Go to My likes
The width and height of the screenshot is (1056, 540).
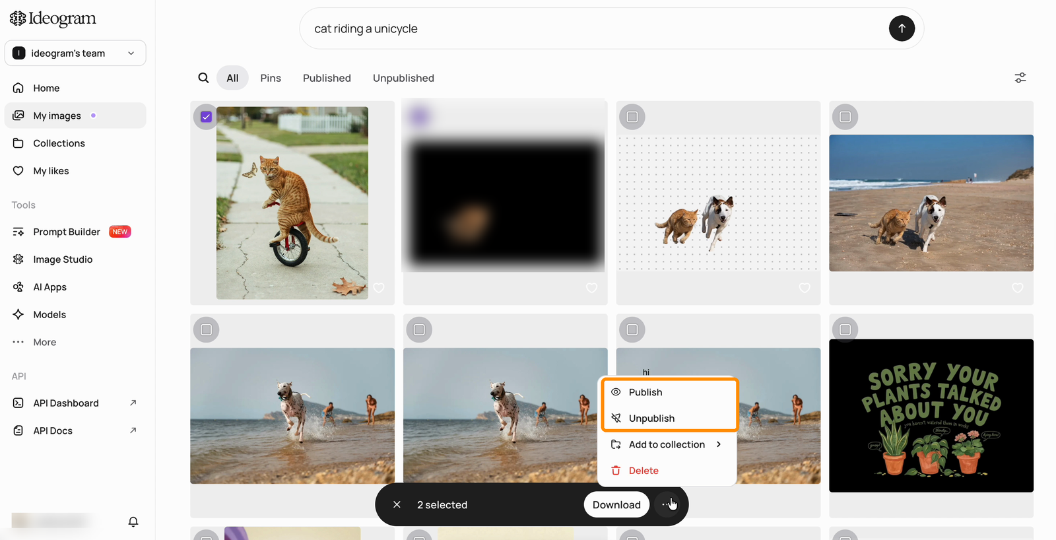point(75,171)
